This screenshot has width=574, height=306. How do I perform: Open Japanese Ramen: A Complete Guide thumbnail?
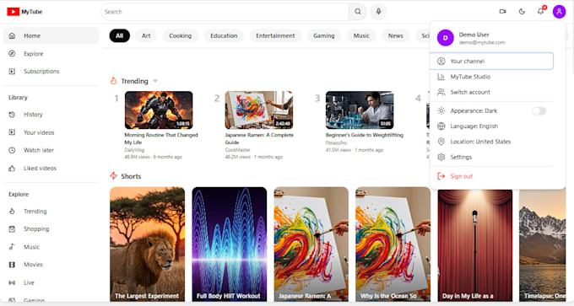pyautogui.click(x=259, y=110)
